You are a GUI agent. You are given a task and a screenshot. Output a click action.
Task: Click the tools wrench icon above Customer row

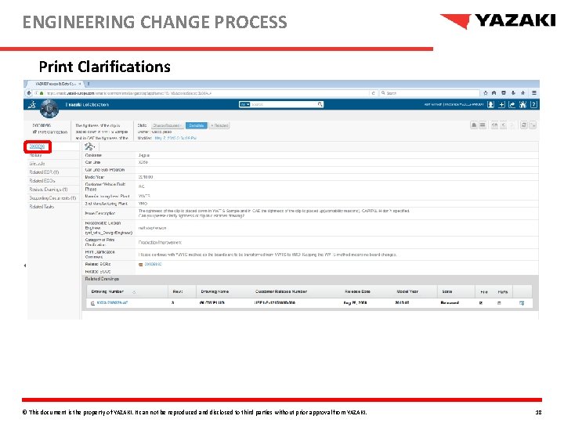[x=89, y=146]
